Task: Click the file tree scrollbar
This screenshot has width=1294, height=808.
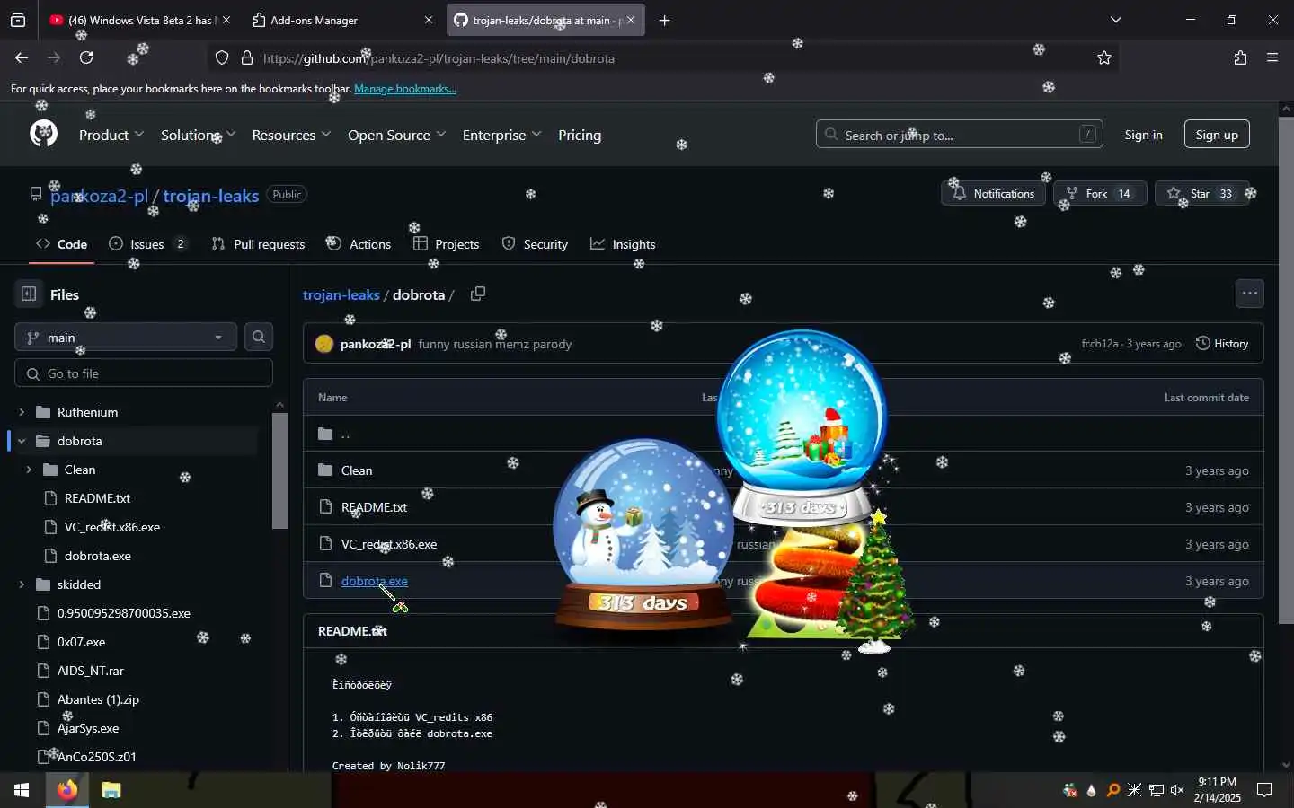Action: coord(279,470)
